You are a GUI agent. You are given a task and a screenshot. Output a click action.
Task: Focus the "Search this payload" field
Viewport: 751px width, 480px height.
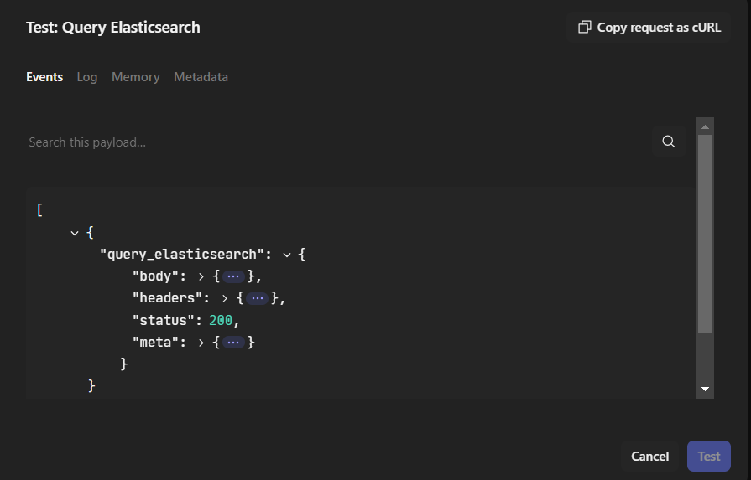pyautogui.click(x=336, y=142)
